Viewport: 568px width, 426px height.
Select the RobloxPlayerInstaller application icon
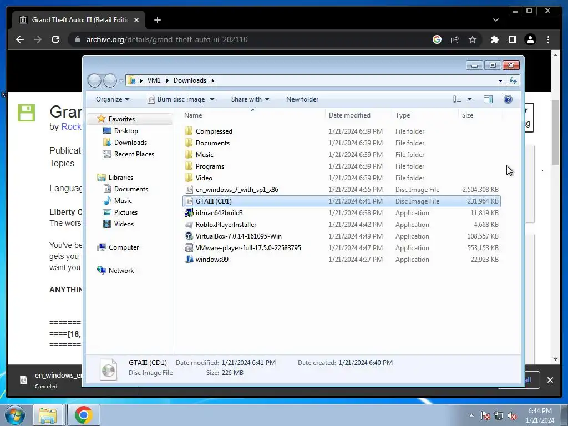coord(189,224)
